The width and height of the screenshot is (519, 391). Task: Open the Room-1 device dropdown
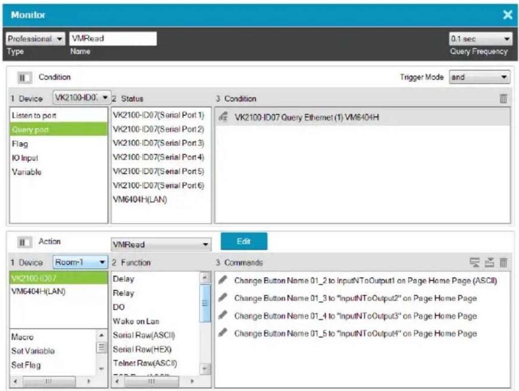[80, 262]
